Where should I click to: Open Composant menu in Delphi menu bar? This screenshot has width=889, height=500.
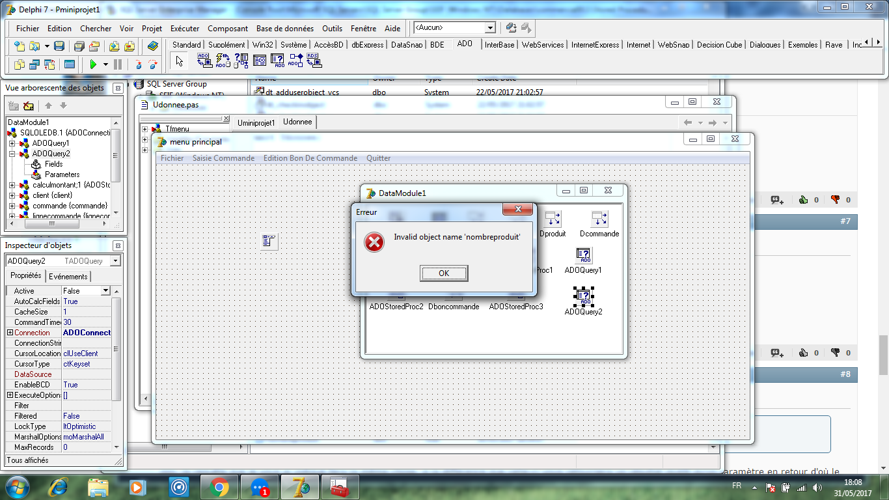pyautogui.click(x=228, y=29)
